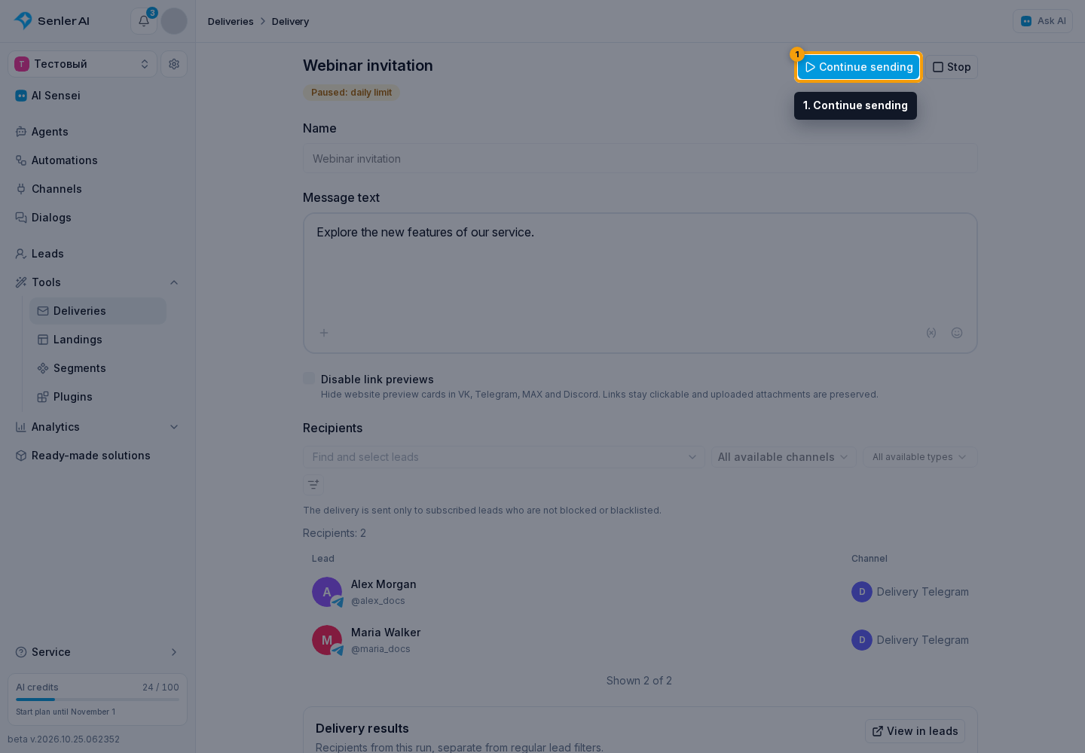Viewport: 1085px width, 753px height.
Task: Click the Stop button
Action: (x=952, y=67)
